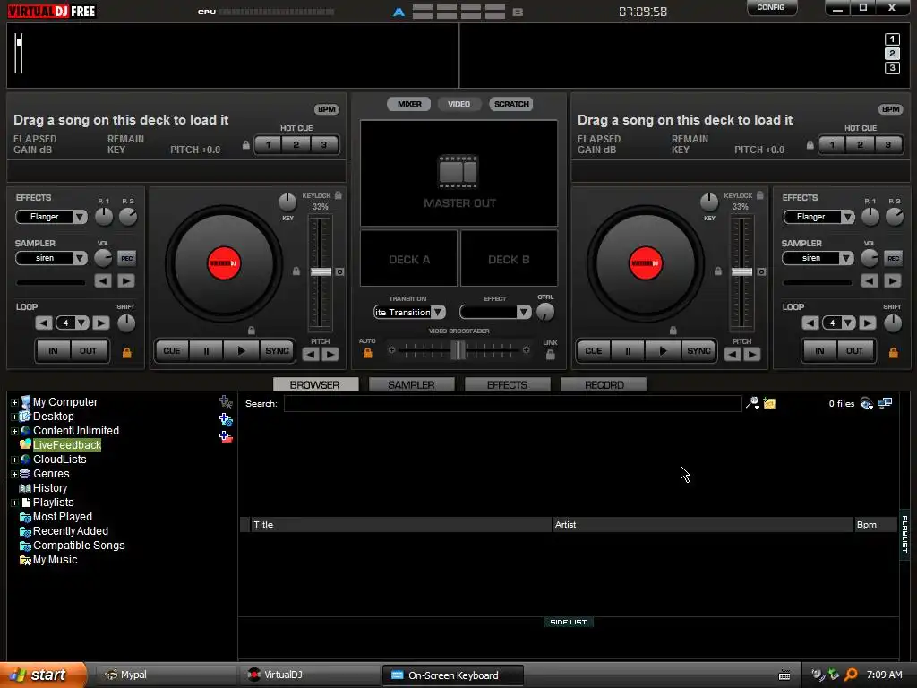Switch to On-Screen Keyboard in taskbar
917x688 pixels.
coord(452,675)
